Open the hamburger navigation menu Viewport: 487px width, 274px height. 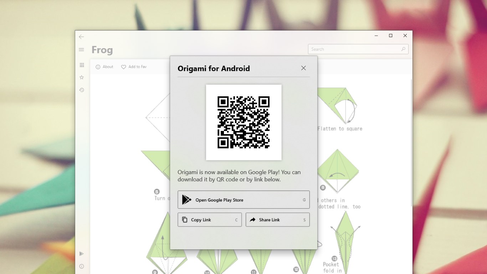81,50
